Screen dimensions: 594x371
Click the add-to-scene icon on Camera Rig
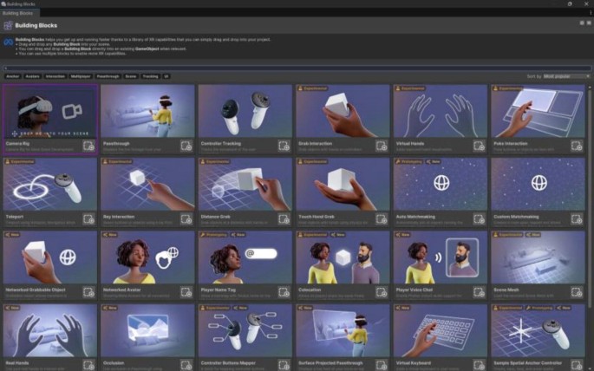coord(88,146)
